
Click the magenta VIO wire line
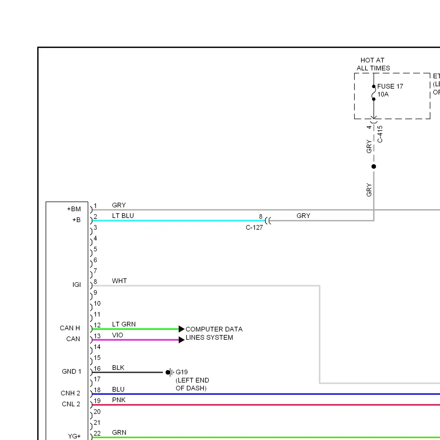click(x=136, y=340)
